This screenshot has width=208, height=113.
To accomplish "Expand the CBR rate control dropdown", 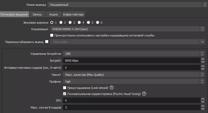I will 134,54.
